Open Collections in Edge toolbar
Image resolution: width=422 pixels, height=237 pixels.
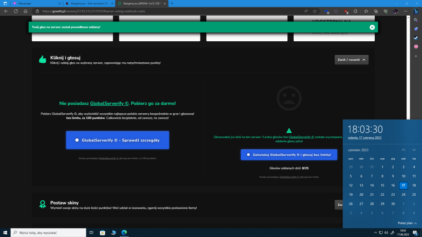pos(376,11)
